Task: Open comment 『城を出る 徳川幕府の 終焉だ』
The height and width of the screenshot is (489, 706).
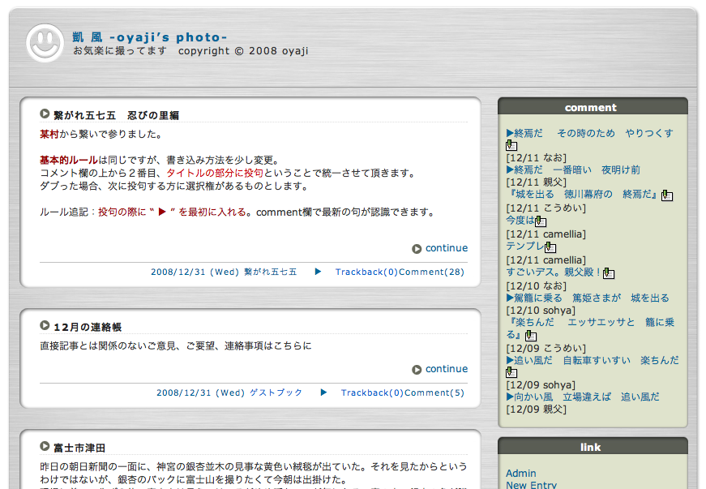Action: (583, 194)
